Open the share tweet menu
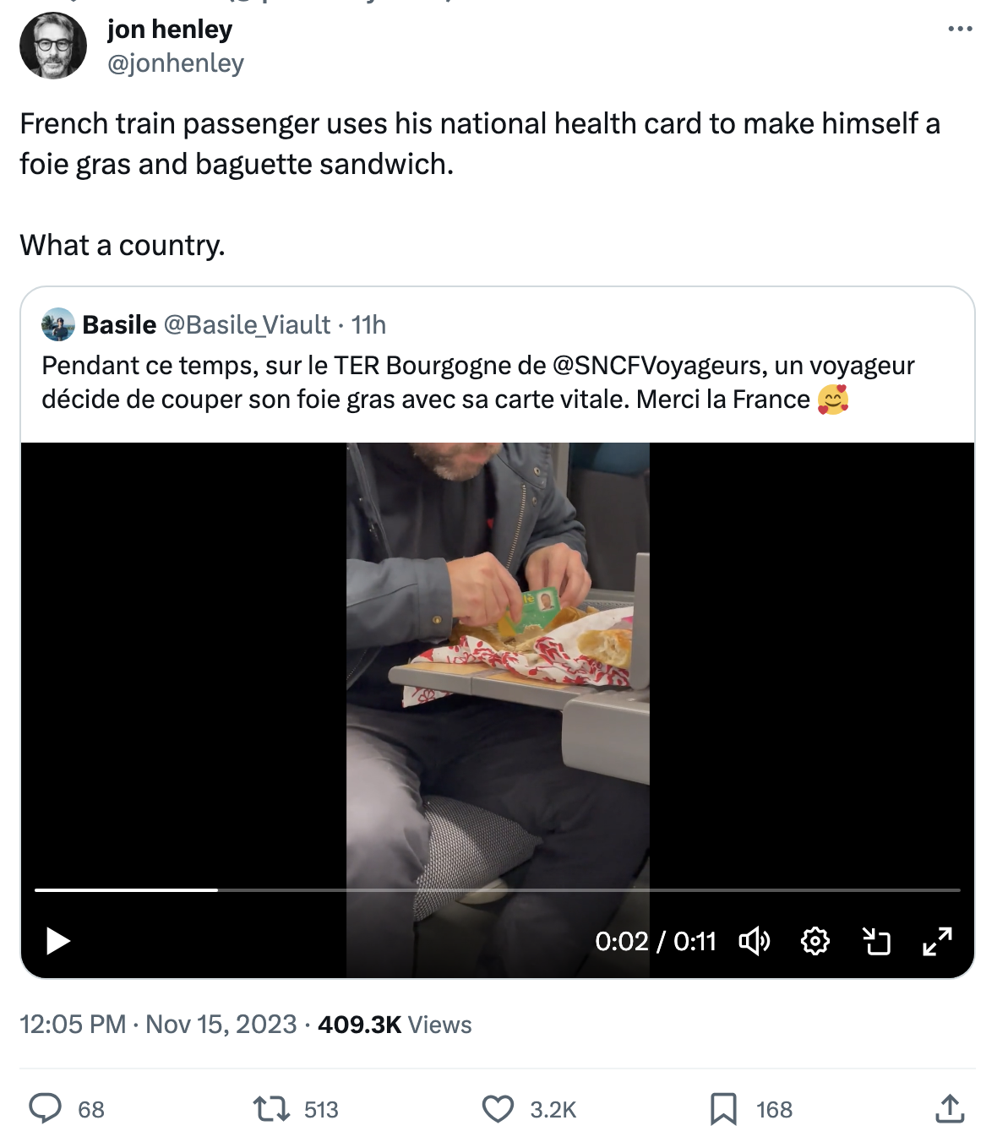Viewport: 997px width, 1142px height. [950, 1108]
